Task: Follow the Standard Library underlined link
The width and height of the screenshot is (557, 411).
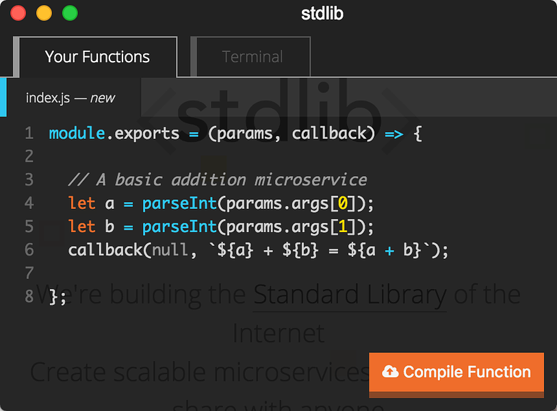Action: 350,295
